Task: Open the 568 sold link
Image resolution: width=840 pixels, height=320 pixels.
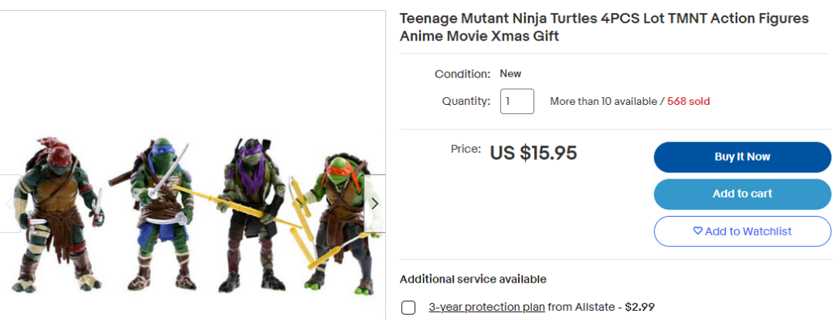Action: click(688, 102)
